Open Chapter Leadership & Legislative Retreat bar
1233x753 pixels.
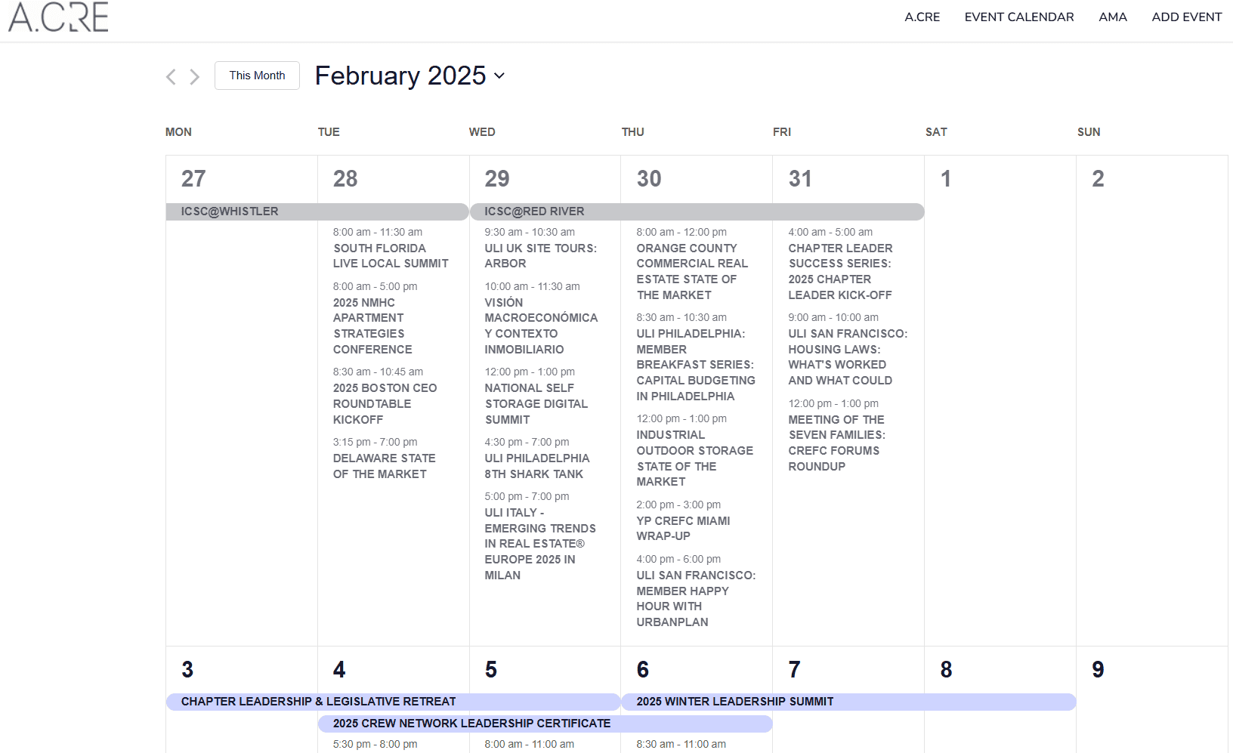[x=393, y=702]
